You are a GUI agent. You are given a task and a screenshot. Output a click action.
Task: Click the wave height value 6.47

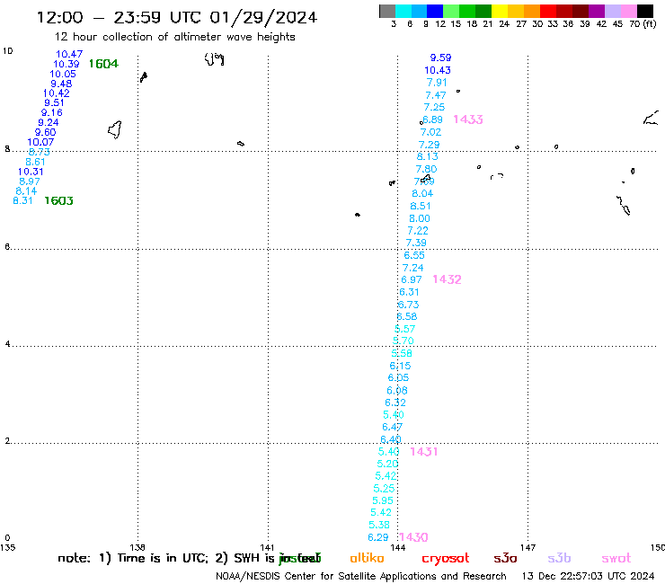(393, 427)
